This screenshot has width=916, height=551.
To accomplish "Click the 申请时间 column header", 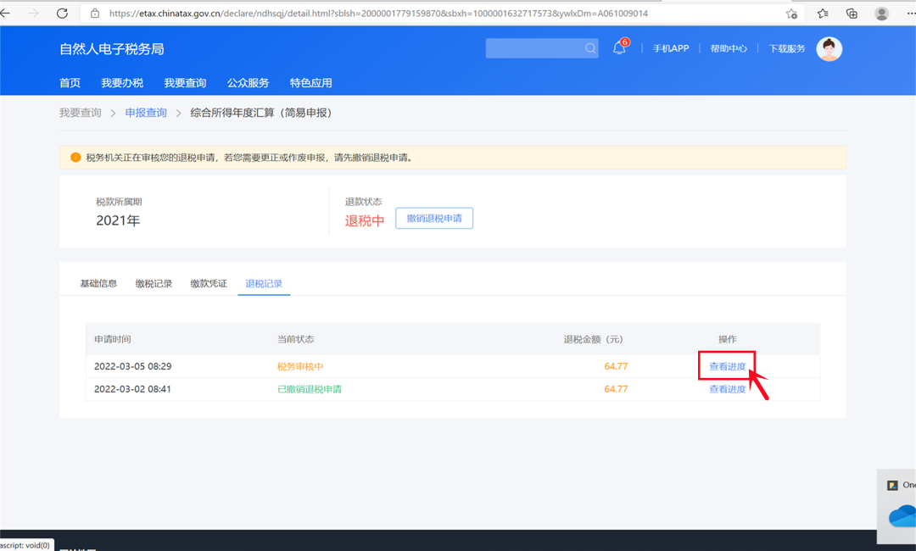I will coord(113,339).
